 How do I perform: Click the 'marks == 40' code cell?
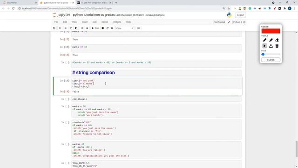click(x=156, y=48)
